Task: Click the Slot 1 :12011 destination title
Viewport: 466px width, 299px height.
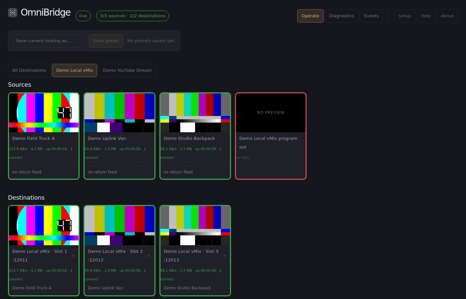Action: pos(40,256)
